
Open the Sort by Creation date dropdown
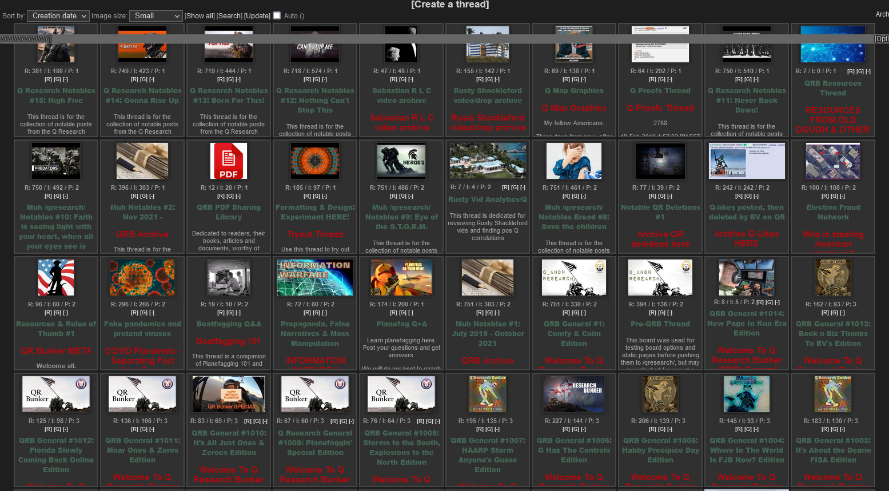pos(58,16)
